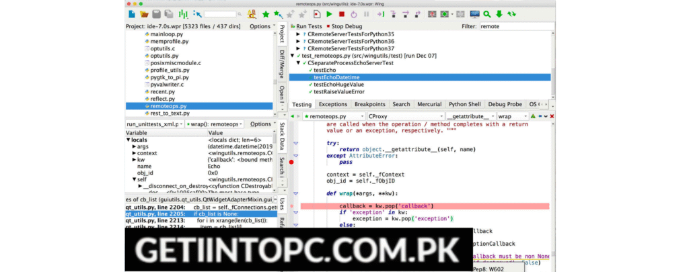
Task: Click the ABC spell check icon
Action: click(x=252, y=14)
